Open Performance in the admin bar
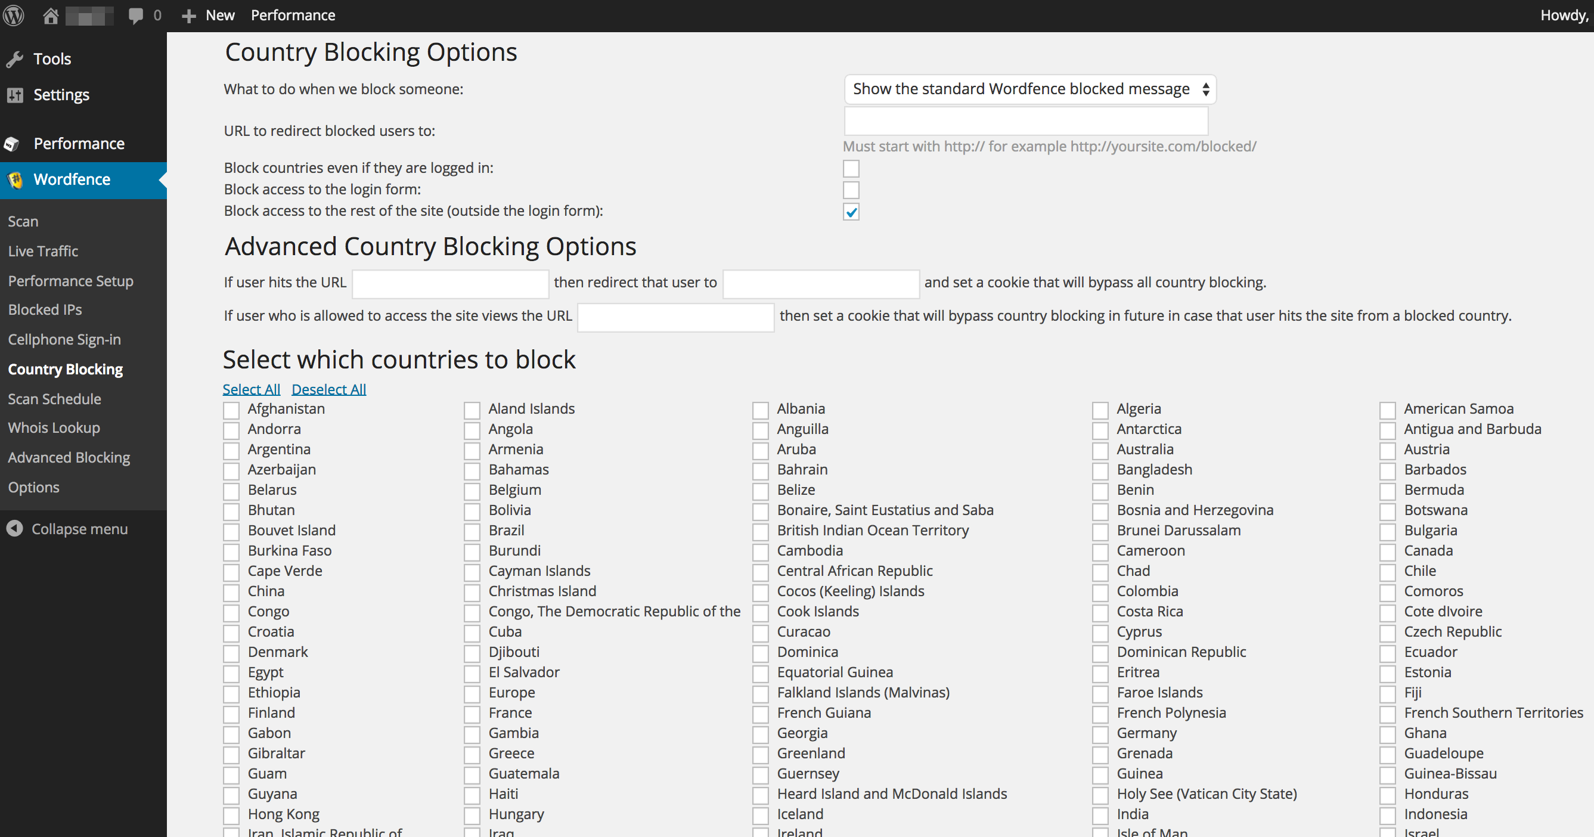Image resolution: width=1594 pixels, height=837 pixels. pos(293,15)
